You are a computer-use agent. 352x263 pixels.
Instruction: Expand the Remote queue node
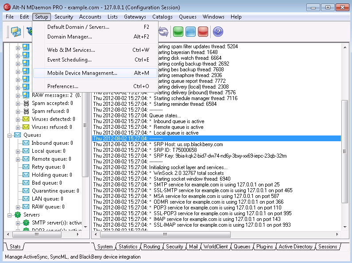(18, 159)
